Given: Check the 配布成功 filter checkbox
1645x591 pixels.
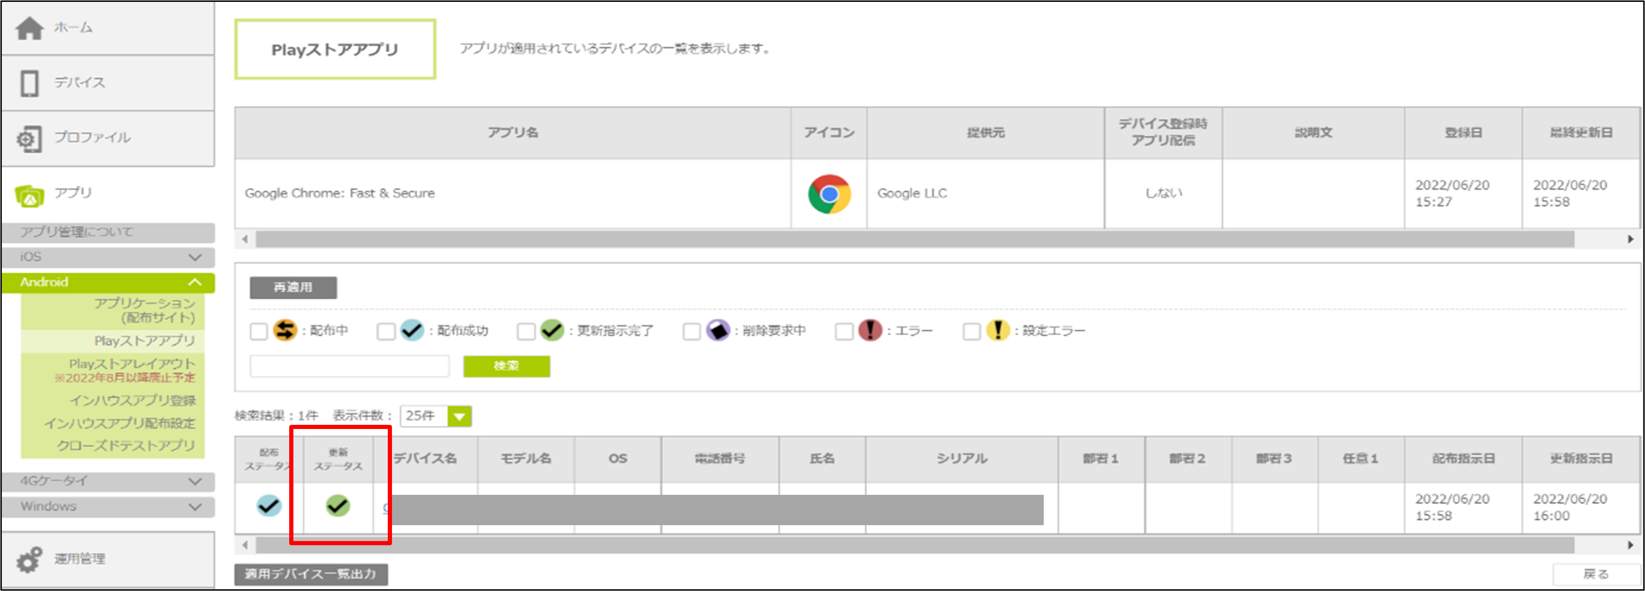Looking at the screenshot, I should tap(386, 331).
